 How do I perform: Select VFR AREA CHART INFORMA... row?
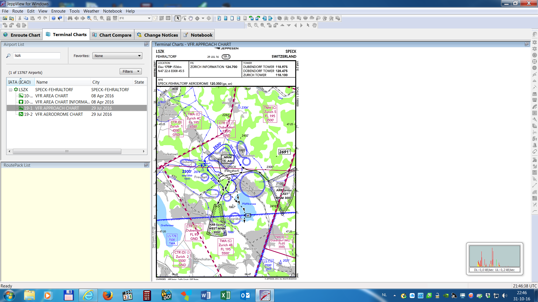point(77,102)
